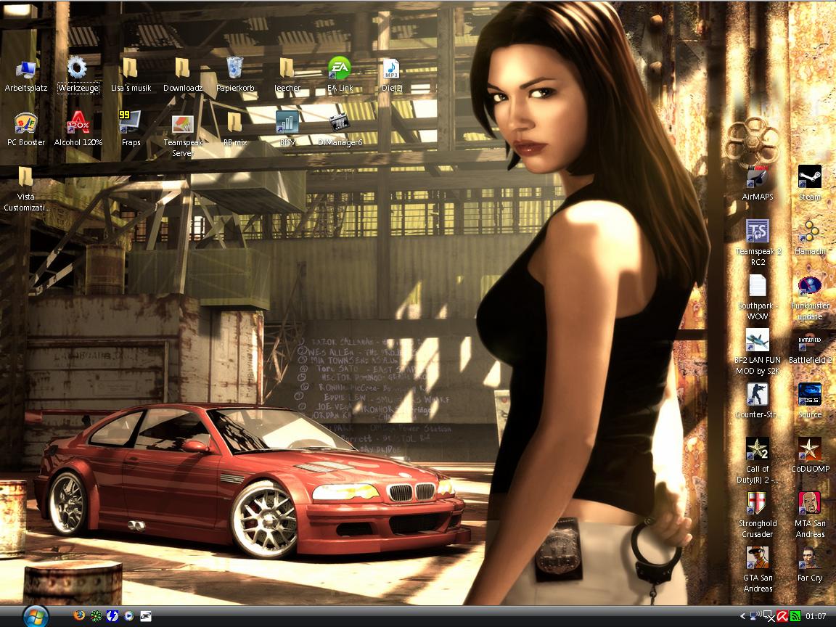Click the wireless network computer tray icon

pyautogui.click(x=755, y=616)
